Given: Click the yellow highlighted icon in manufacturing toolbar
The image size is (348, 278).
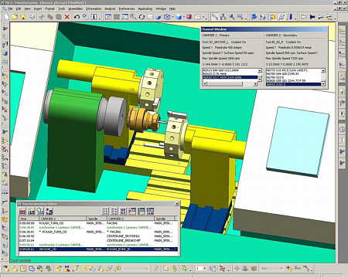Looking at the screenshot, I should click(x=273, y=17).
